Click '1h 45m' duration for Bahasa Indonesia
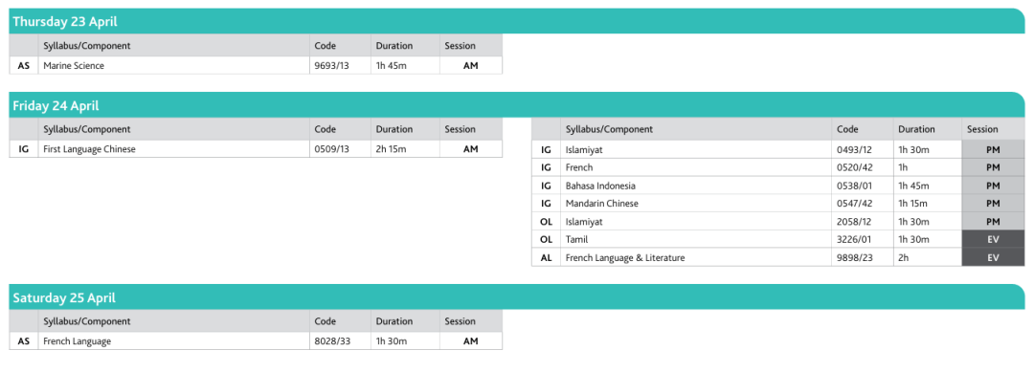The image size is (1034, 372). point(927,186)
